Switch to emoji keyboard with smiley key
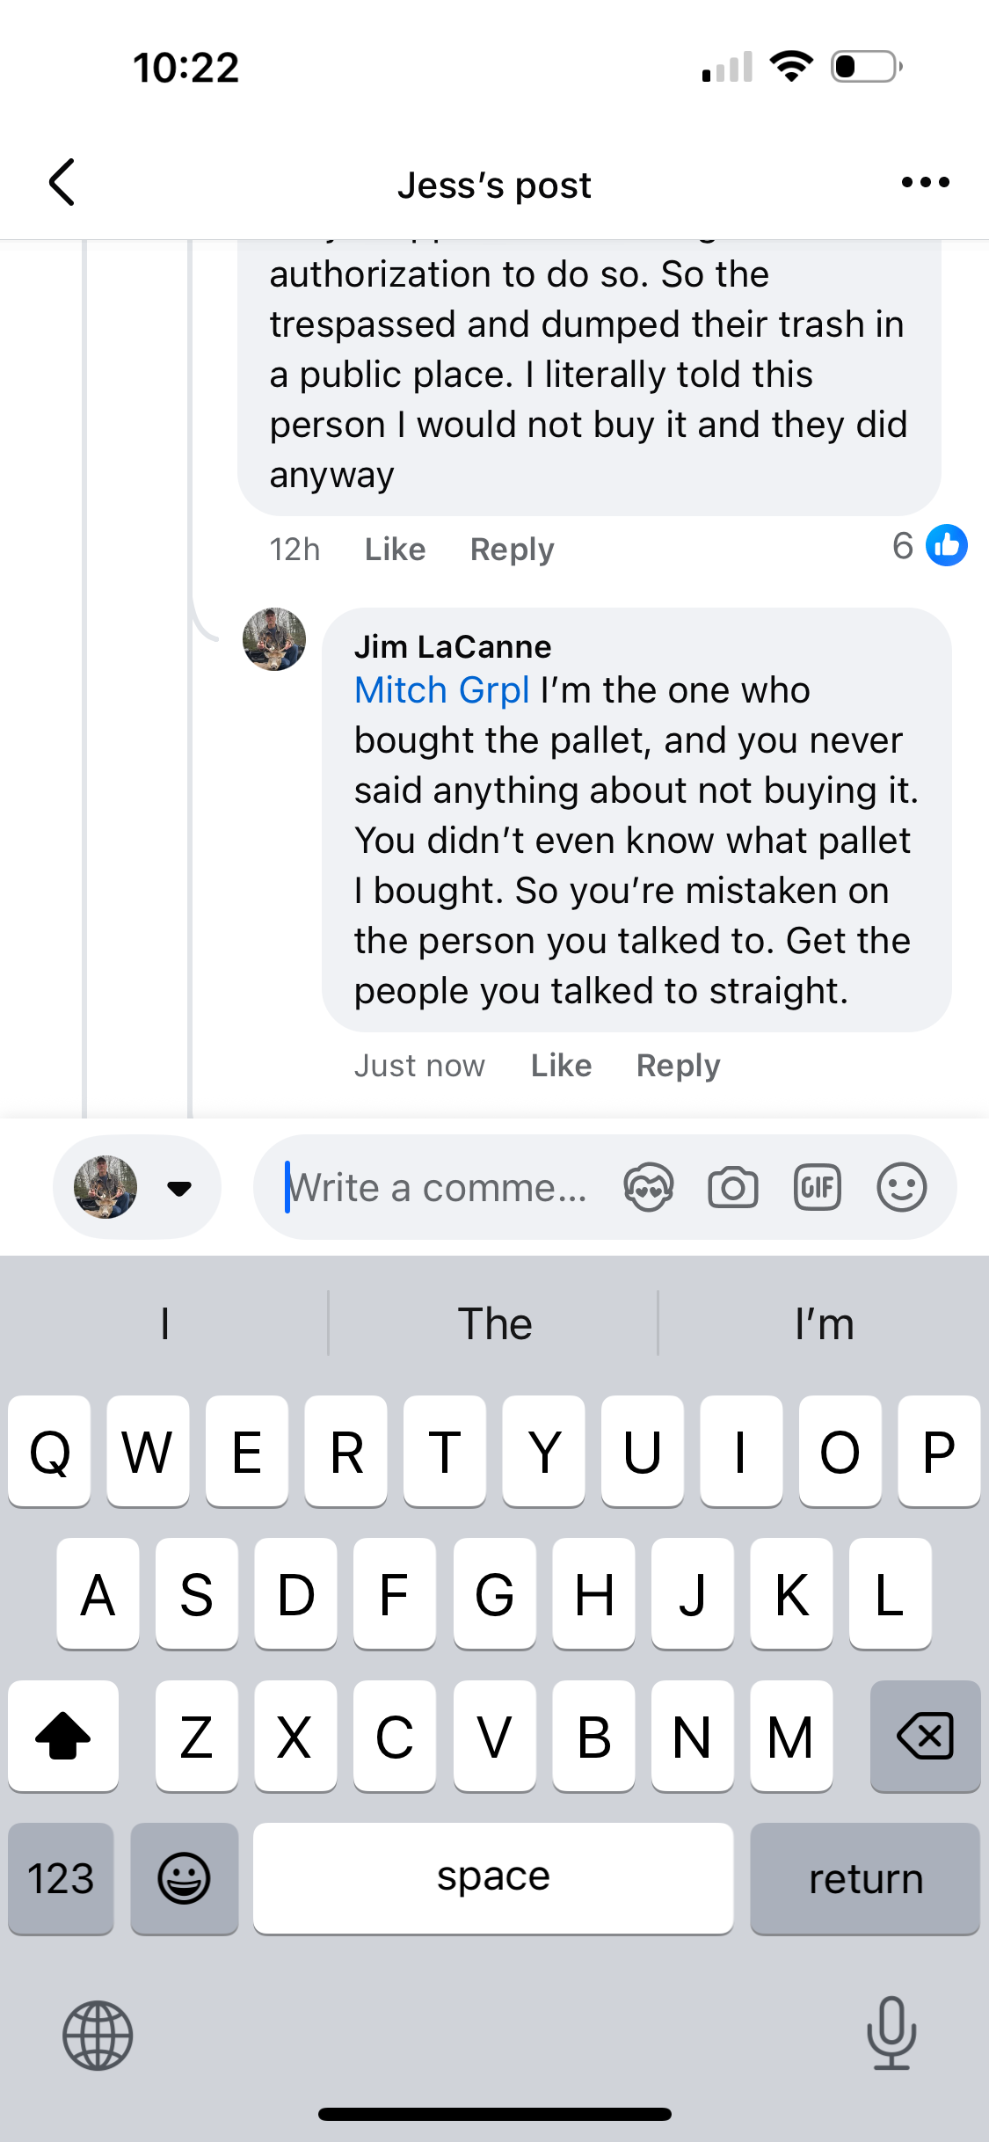This screenshot has width=989, height=2142. pyautogui.click(x=184, y=1879)
